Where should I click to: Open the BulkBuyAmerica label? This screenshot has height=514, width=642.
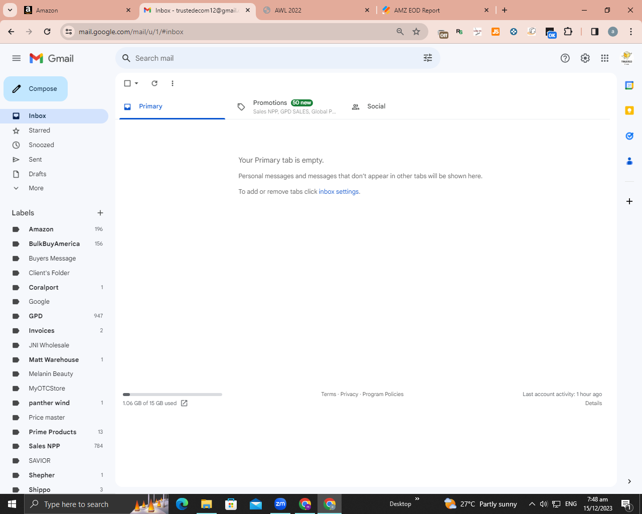coord(54,244)
